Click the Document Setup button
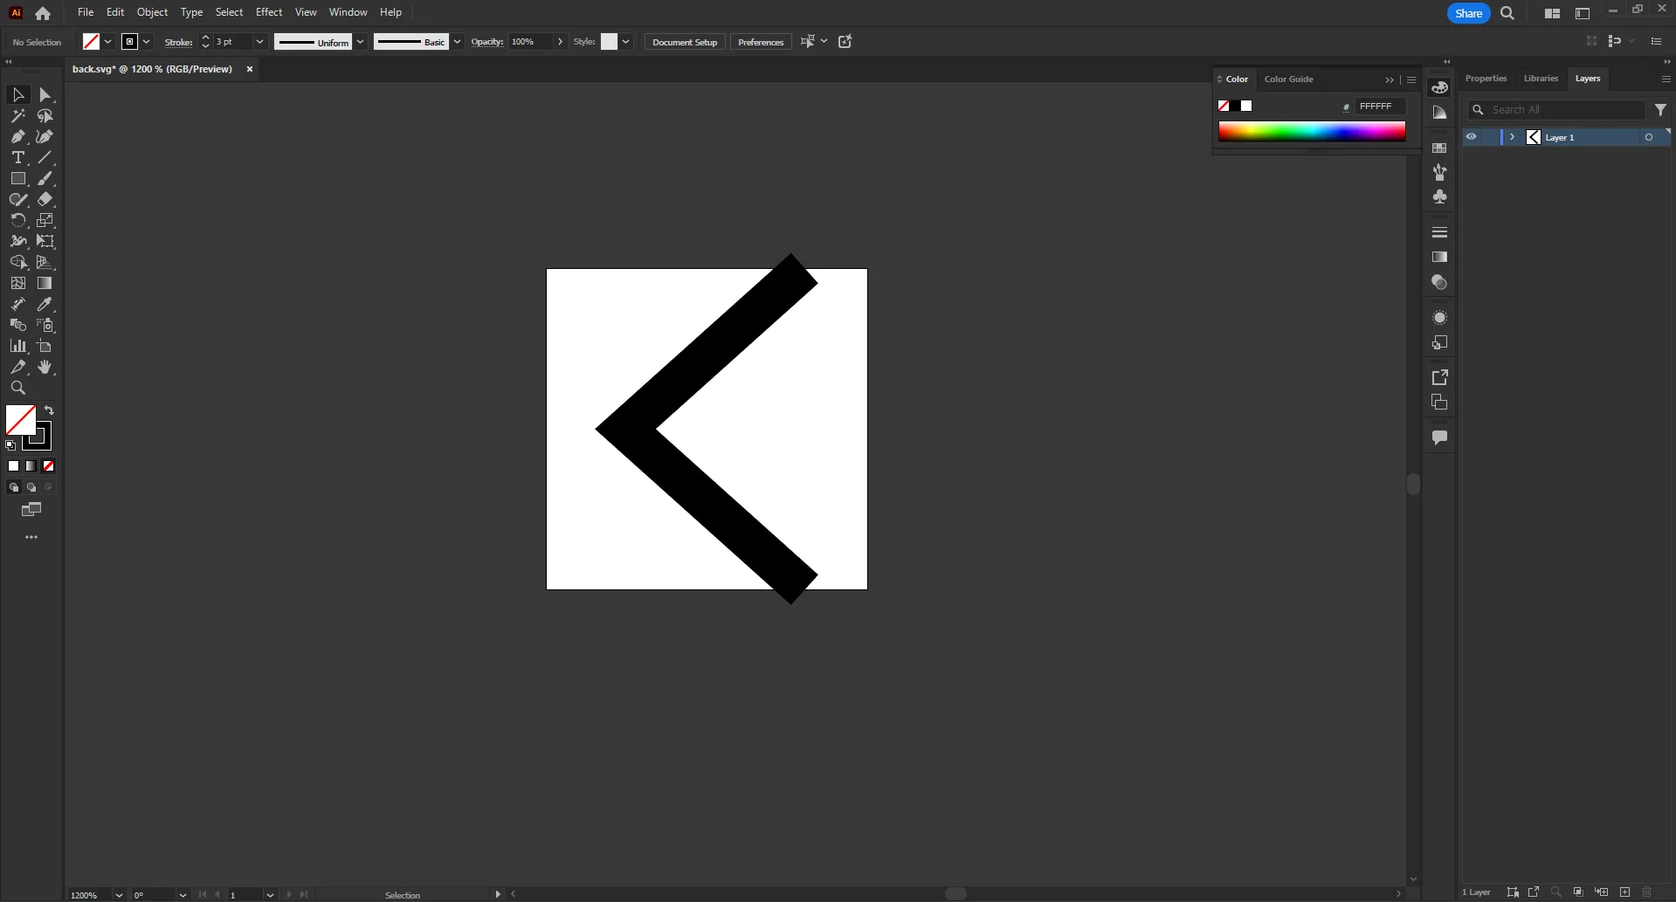 684,41
